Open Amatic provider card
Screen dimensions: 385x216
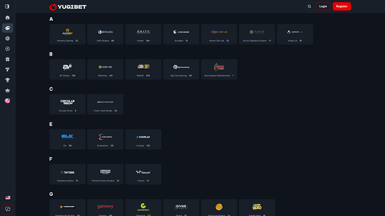[x=144, y=34]
